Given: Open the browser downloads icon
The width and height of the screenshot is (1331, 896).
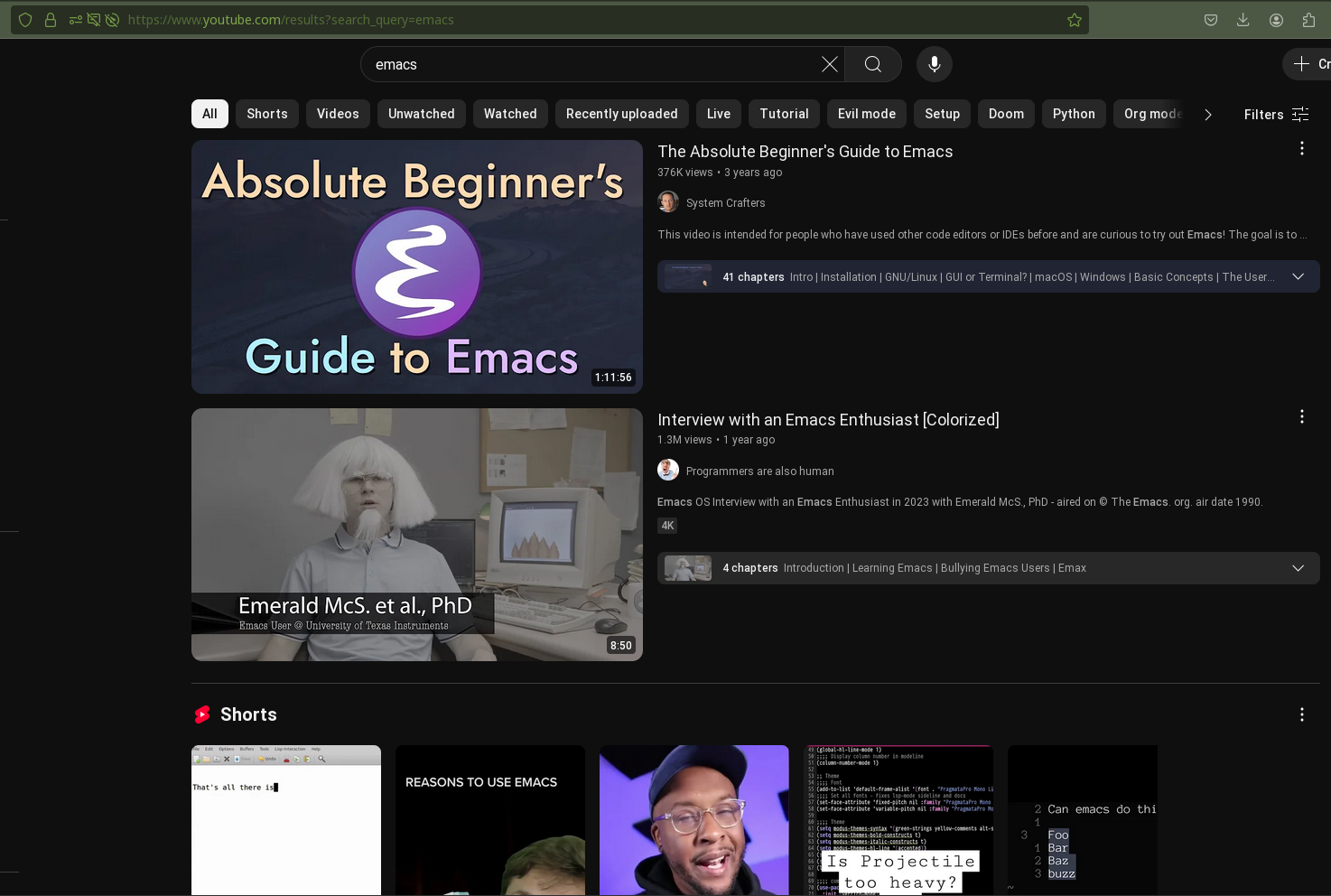Looking at the screenshot, I should (1243, 20).
